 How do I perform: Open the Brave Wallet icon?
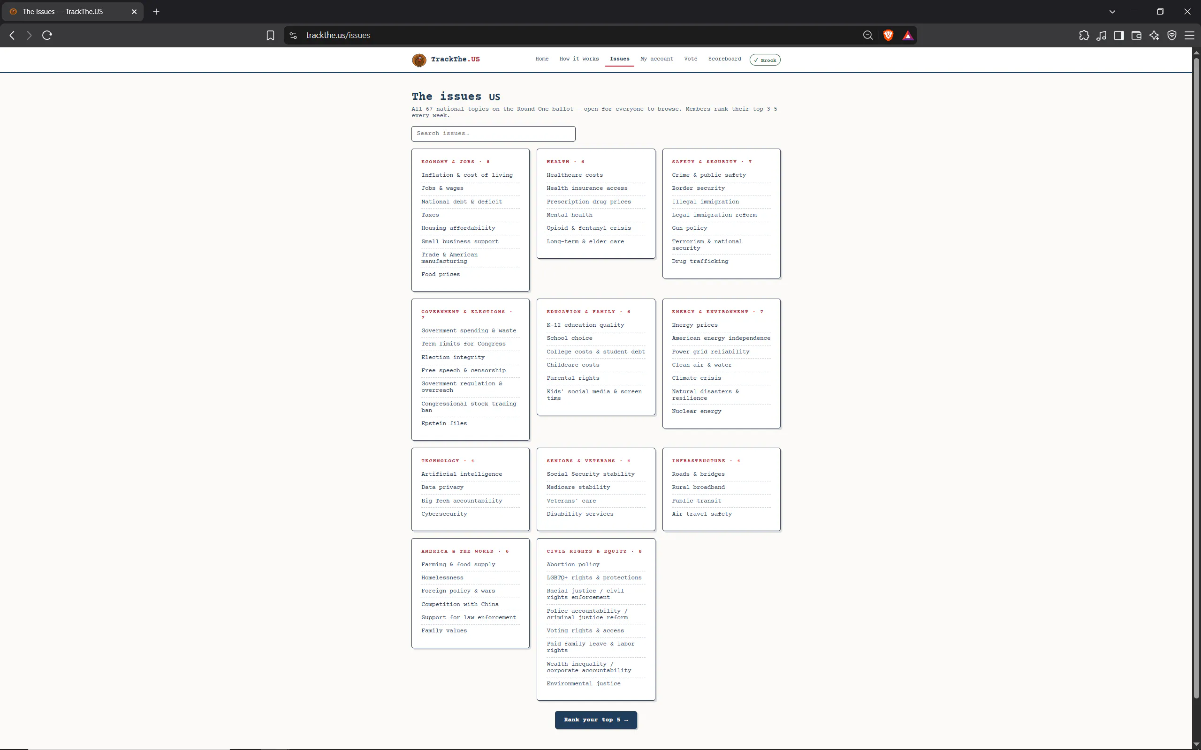1136,35
